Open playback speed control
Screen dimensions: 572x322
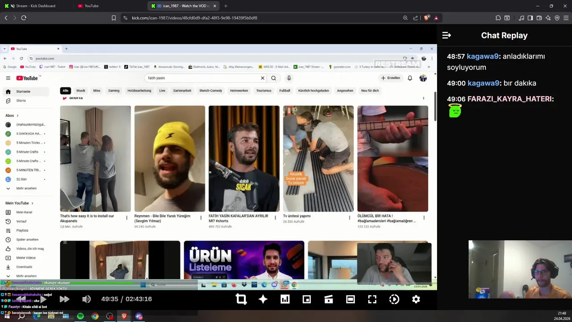coord(394,299)
